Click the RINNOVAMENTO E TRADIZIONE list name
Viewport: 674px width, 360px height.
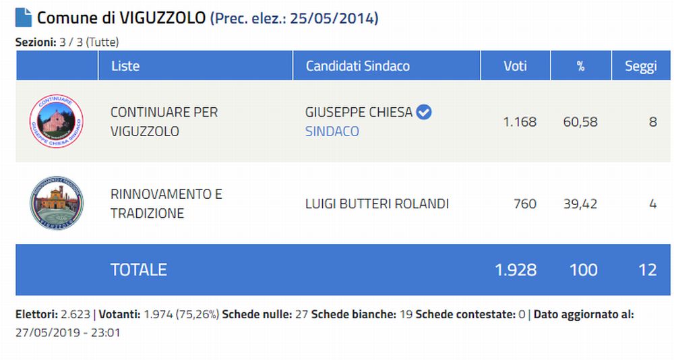tap(166, 204)
